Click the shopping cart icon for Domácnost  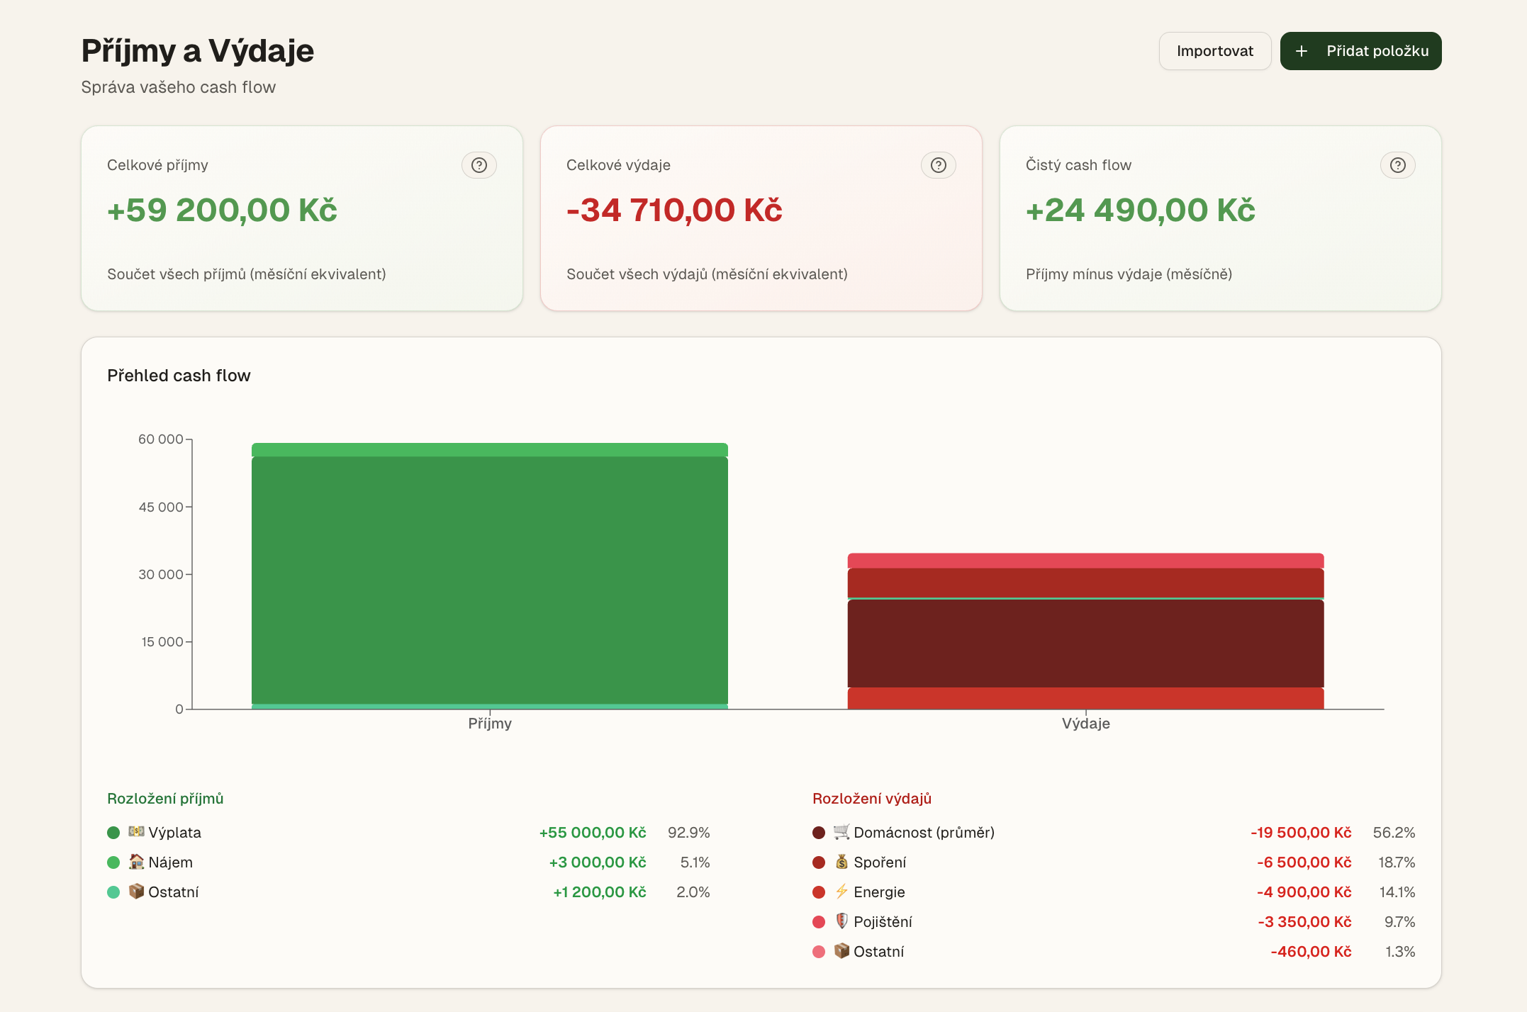coord(841,831)
